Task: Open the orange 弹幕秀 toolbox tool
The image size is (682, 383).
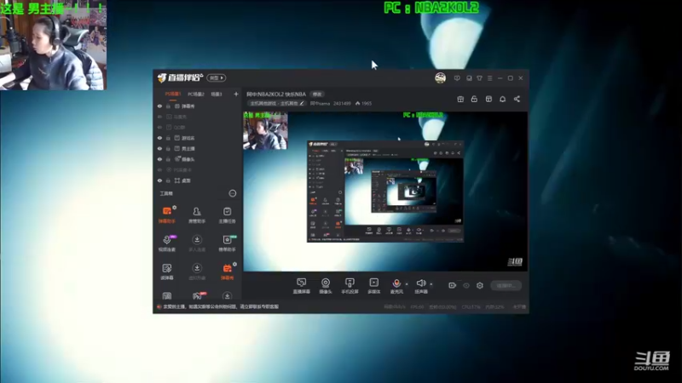Action: pyautogui.click(x=227, y=272)
